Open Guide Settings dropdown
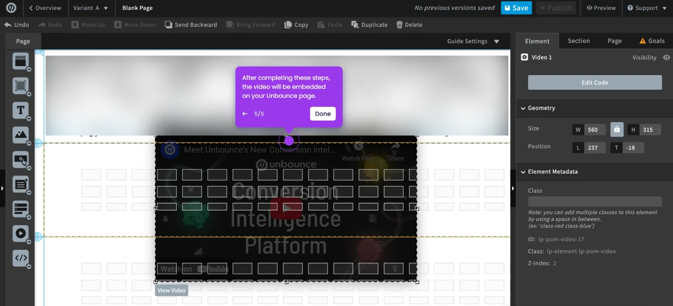Viewport: 673px width, 306px height. (473, 41)
